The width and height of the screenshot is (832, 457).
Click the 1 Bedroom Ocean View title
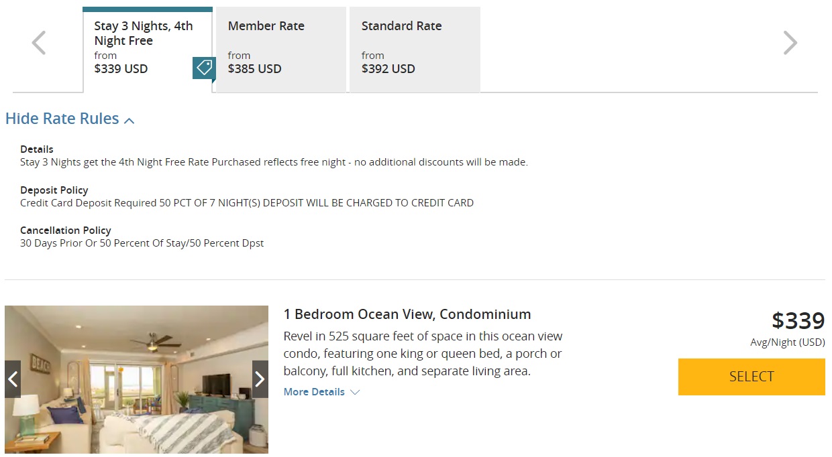(407, 314)
